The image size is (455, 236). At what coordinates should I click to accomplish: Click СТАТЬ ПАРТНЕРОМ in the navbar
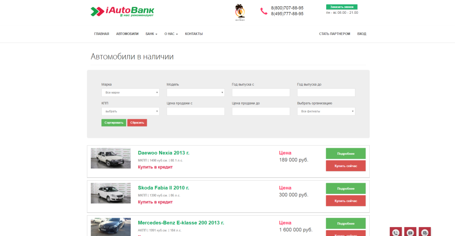point(335,34)
